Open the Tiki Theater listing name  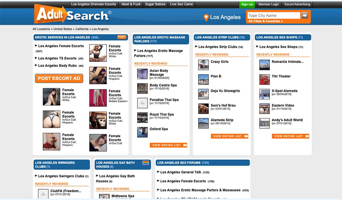click(x=281, y=76)
